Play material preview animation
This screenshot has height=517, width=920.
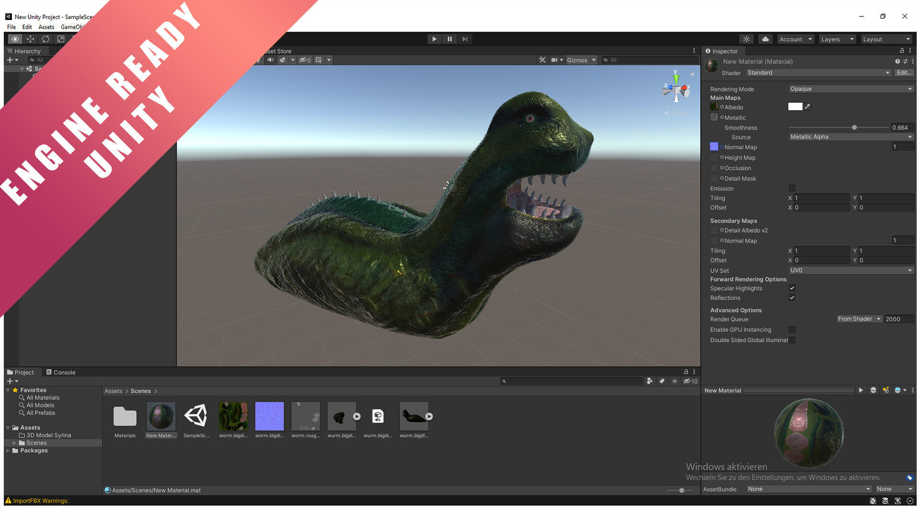coord(861,390)
